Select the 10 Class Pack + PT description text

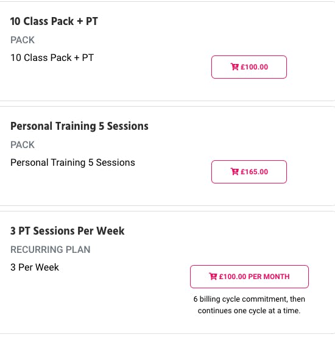[52, 58]
